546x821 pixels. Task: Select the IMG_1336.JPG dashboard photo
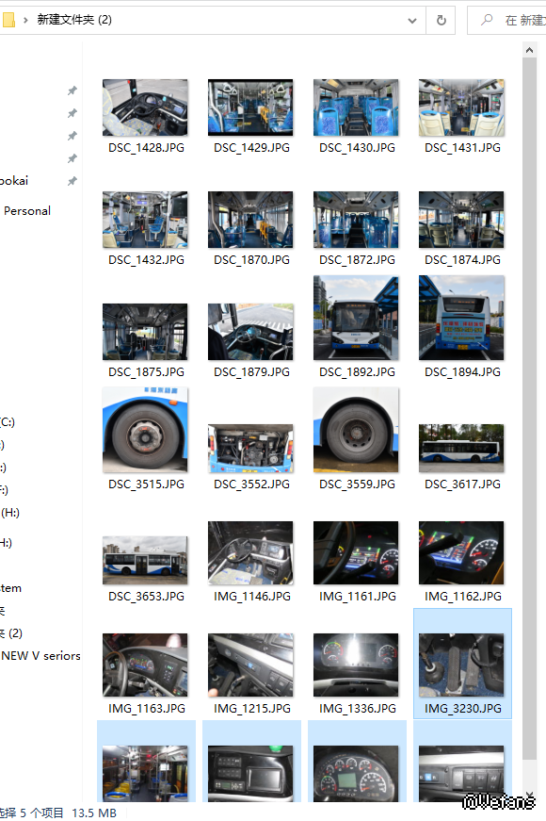[356, 665]
